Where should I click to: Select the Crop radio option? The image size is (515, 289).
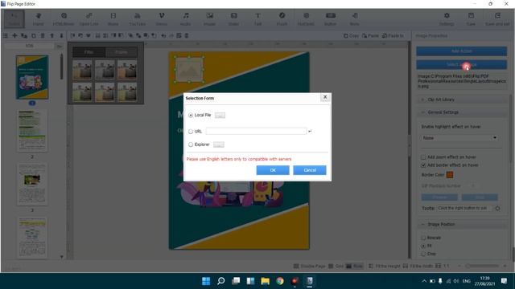pyautogui.click(x=423, y=254)
